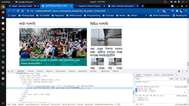This screenshot has width=189, height=106.
Task: Open Other bookmarks folder
Action: pos(160,15)
